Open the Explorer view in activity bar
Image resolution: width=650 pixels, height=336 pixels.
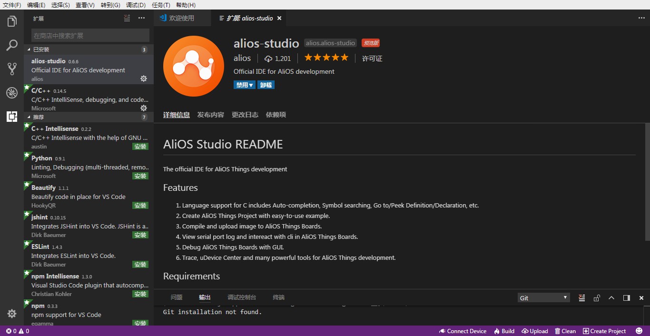[x=12, y=21]
